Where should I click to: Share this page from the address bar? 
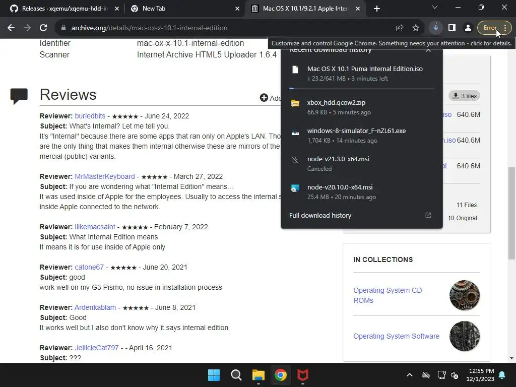click(x=400, y=28)
